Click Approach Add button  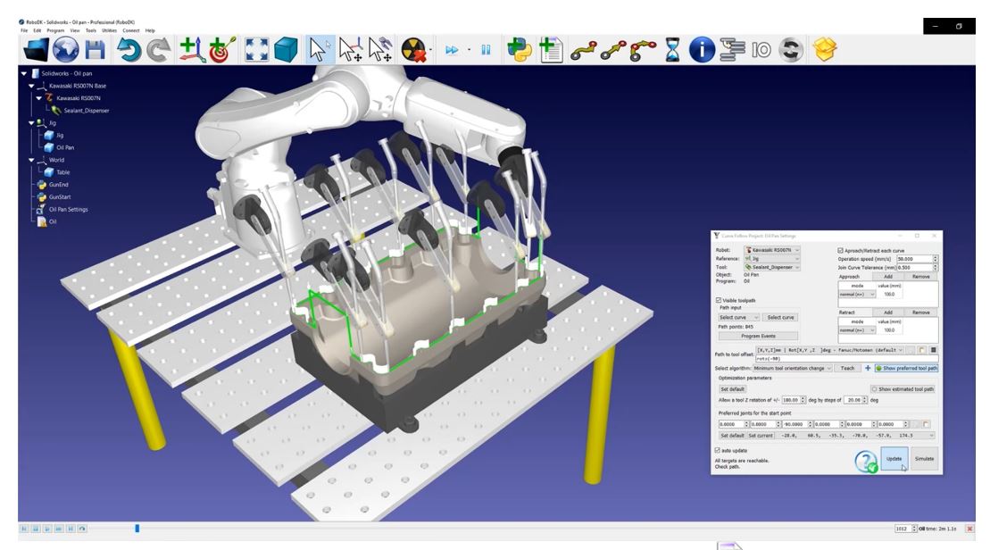coord(887,276)
